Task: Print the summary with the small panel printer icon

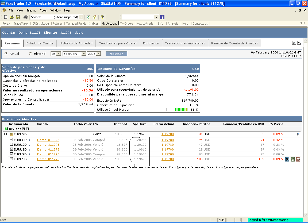Action: (299, 43)
